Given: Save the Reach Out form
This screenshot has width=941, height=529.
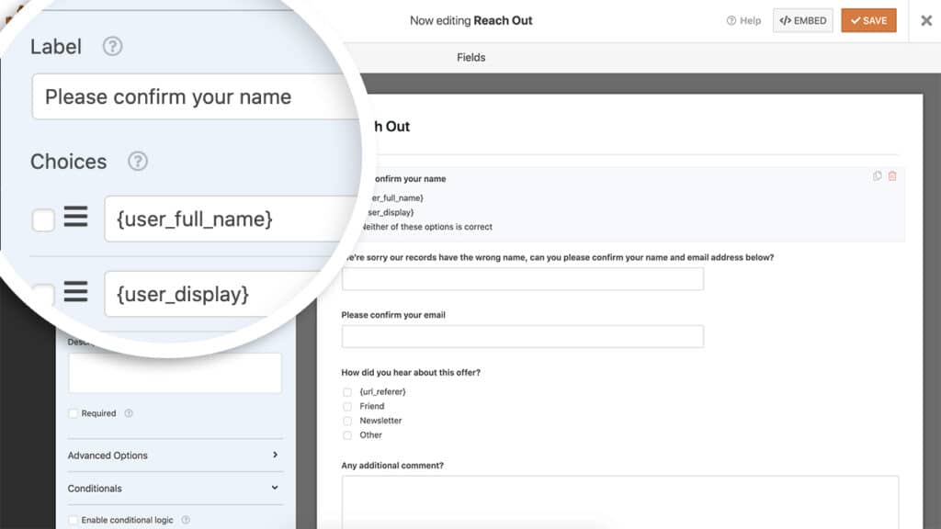Looking at the screenshot, I should click(x=867, y=19).
